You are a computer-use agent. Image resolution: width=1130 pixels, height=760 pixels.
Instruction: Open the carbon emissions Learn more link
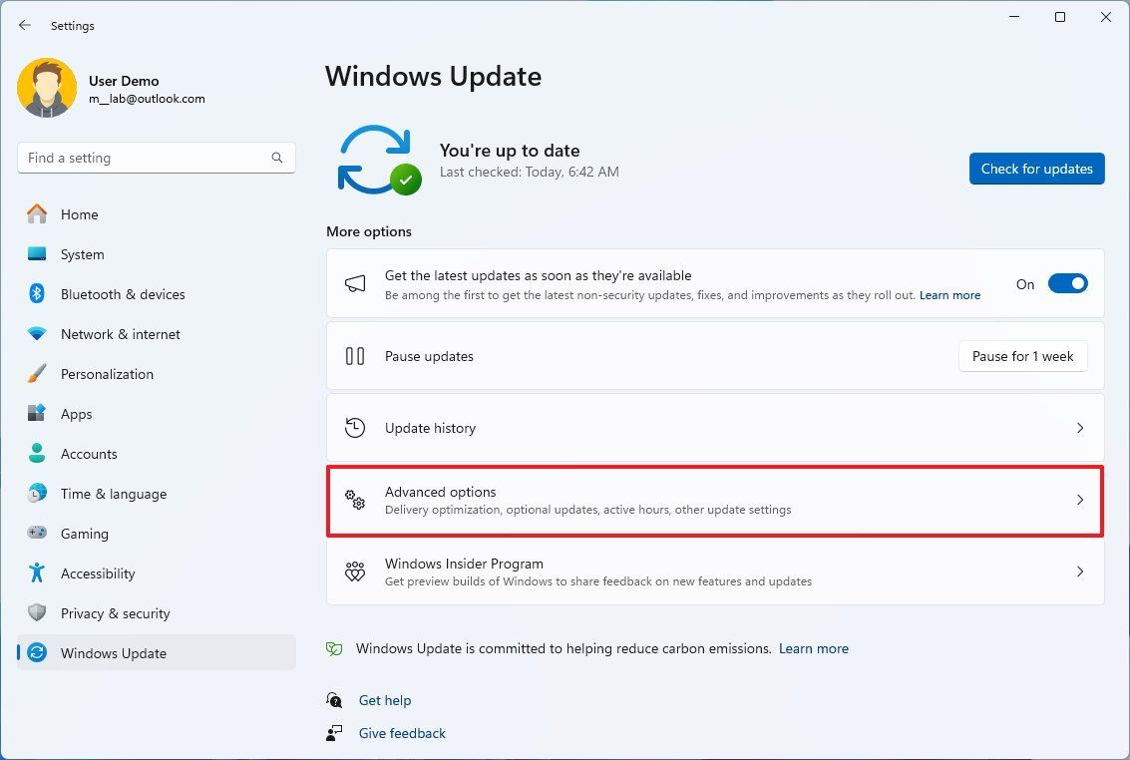tap(813, 647)
